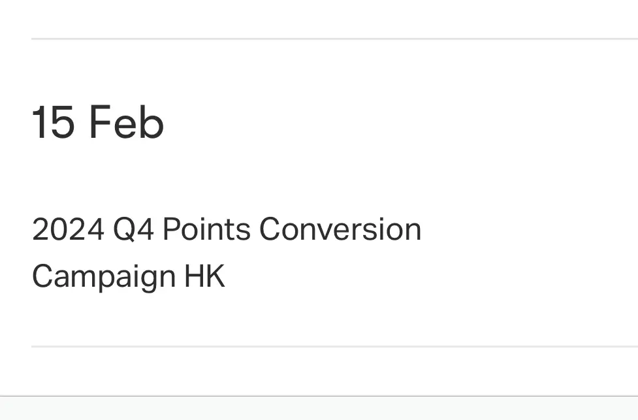The image size is (638, 420).
Task: Click the horizontal divider above "15 Feb"
Action: [x=334, y=39]
